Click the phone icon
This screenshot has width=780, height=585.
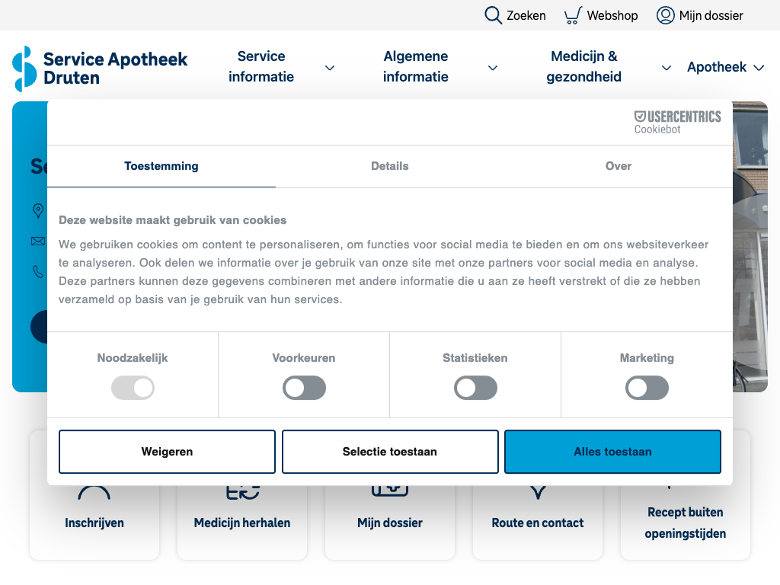pyautogui.click(x=37, y=271)
